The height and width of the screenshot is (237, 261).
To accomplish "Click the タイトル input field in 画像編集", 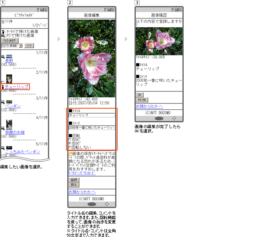I will point(92,115).
